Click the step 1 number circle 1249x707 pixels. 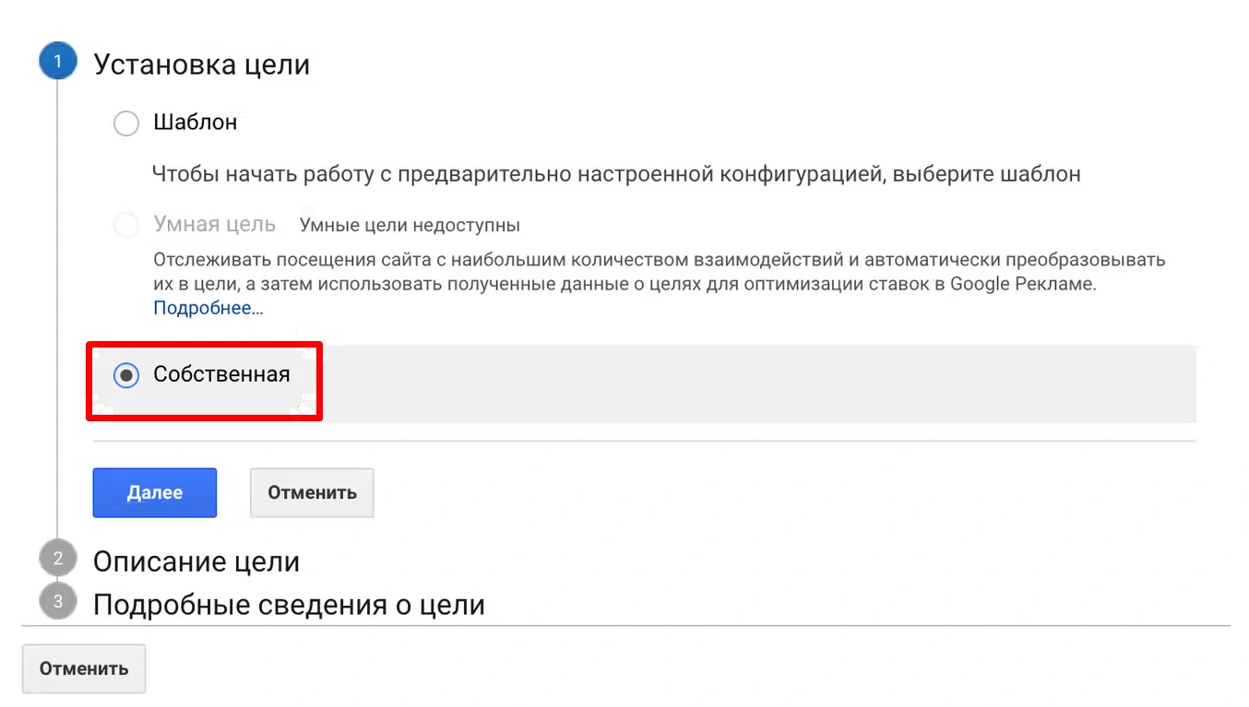(57, 62)
